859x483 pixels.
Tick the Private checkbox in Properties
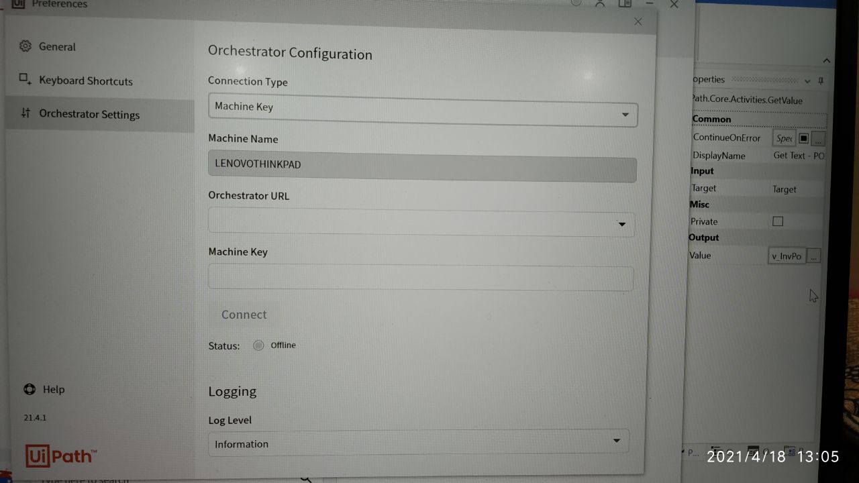[778, 221]
